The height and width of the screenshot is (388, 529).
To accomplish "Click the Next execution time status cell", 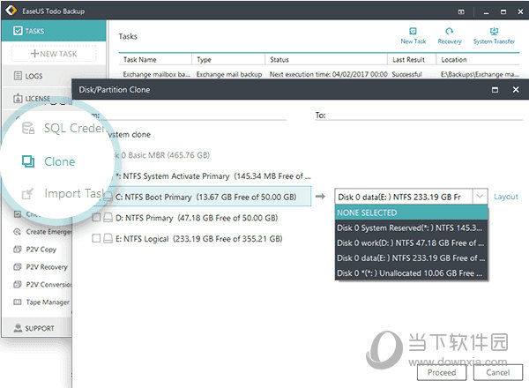I will point(328,74).
